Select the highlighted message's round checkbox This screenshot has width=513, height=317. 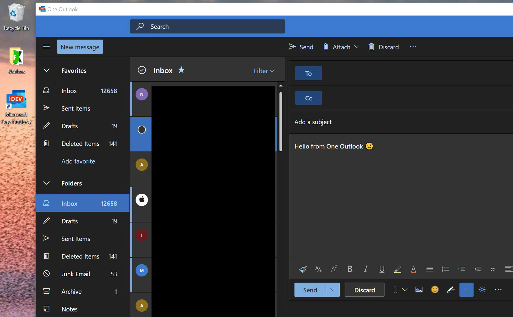tap(142, 130)
